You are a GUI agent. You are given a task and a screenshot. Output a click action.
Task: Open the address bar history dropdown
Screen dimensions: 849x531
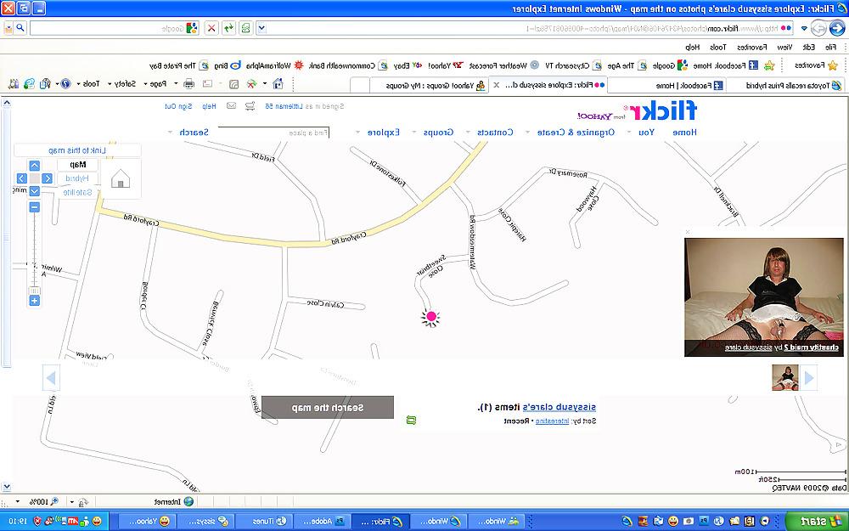(x=261, y=28)
